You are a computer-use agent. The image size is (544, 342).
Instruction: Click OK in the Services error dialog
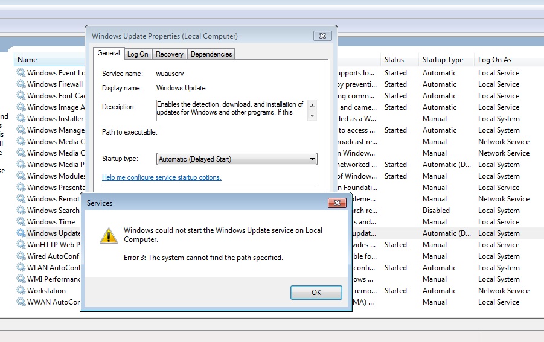(316, 292)
